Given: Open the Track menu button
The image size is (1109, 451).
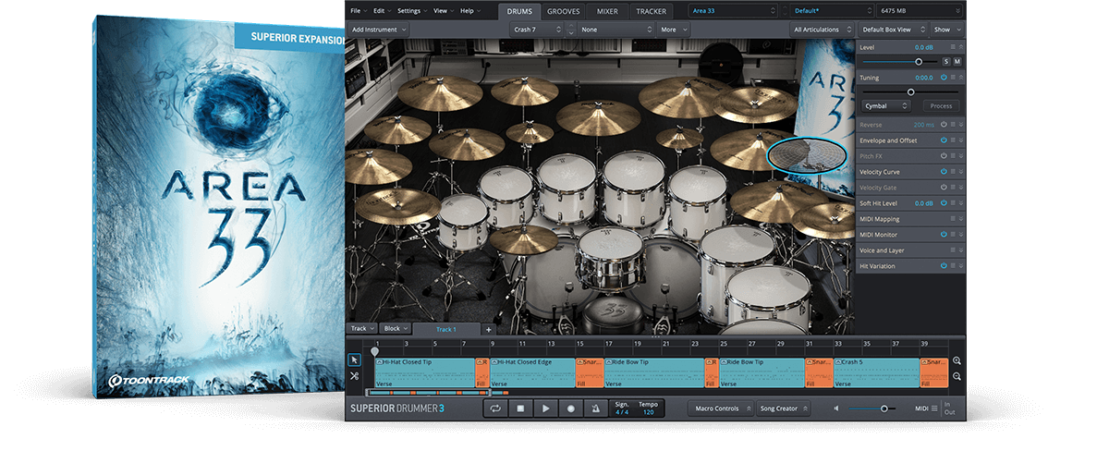Looking at the screenshot, I should click(x=361, y=329).
